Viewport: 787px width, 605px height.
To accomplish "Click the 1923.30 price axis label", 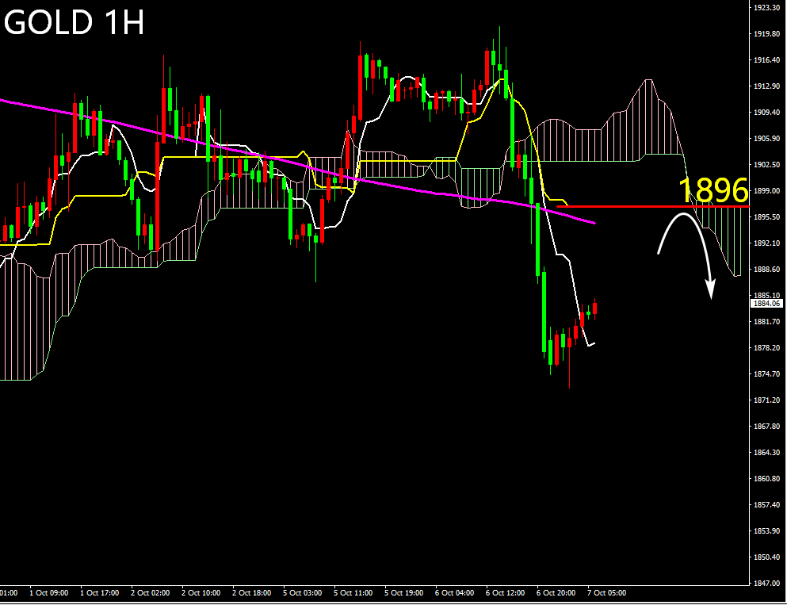I will pyautogui.click(x=767, y=7).
